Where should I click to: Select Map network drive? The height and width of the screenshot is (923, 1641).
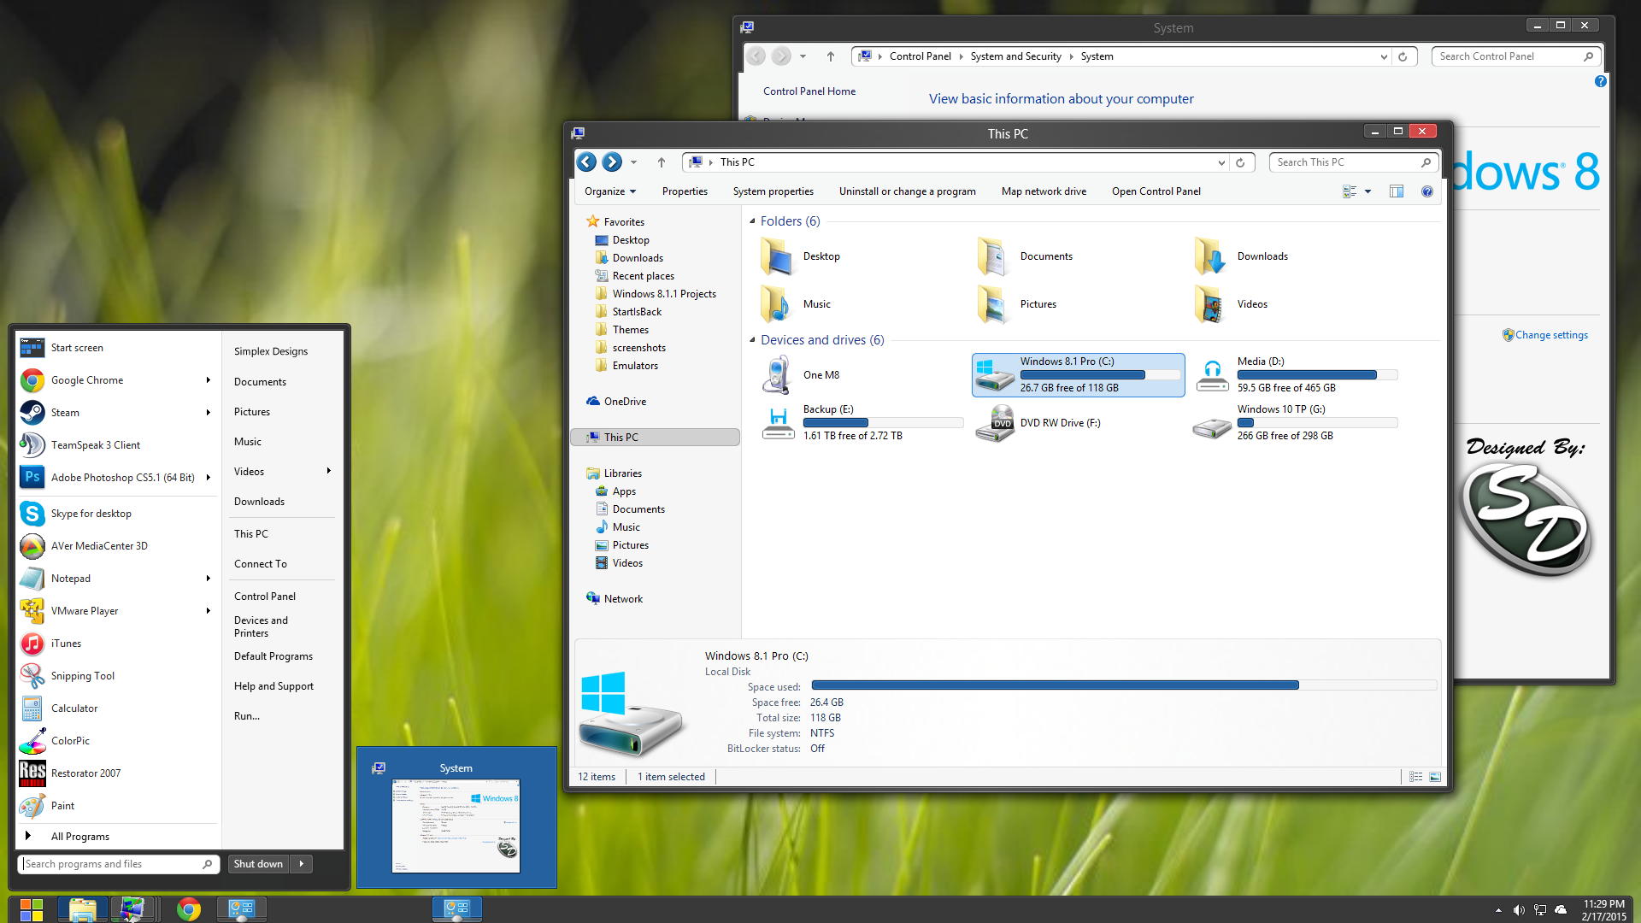pos(1043,191)
